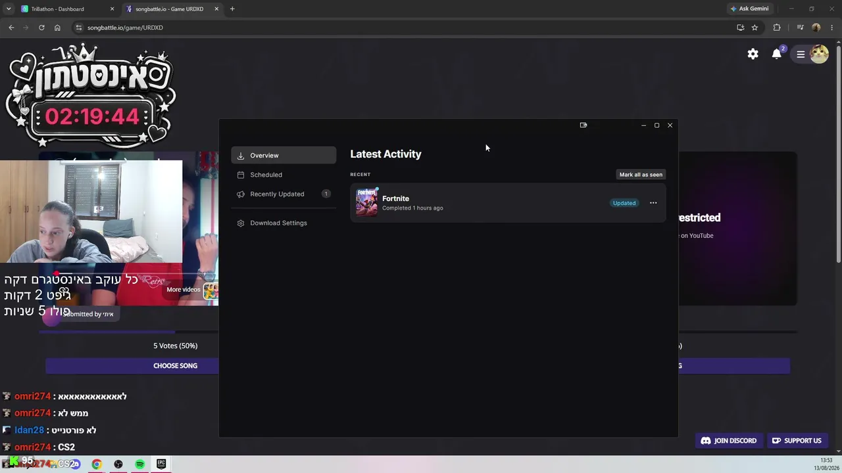
Task: Minimize the Epic launcher window
Action: pyautogui.click(x=643, y=125)
